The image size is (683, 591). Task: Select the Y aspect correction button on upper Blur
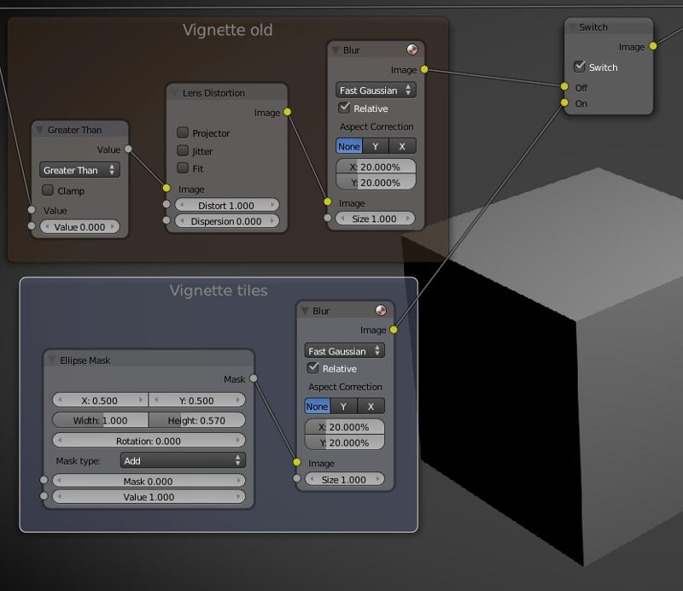click(377, 146)
